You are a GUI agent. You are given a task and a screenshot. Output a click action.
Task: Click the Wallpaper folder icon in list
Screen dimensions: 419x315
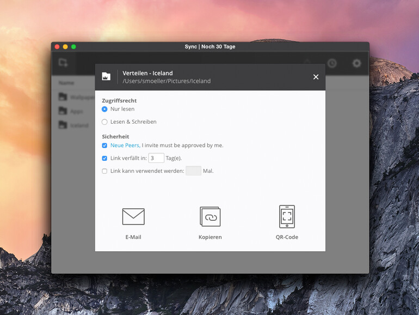click(63, 97)
